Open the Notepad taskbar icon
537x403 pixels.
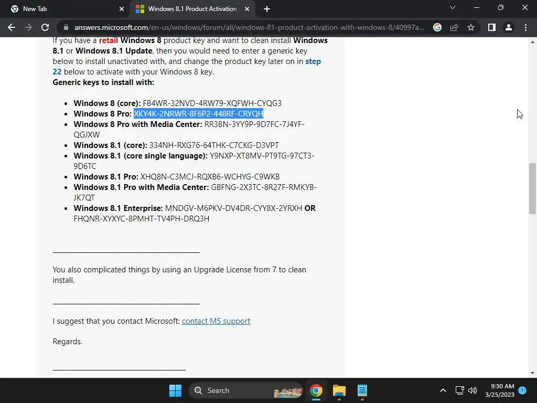coord(362,390)
